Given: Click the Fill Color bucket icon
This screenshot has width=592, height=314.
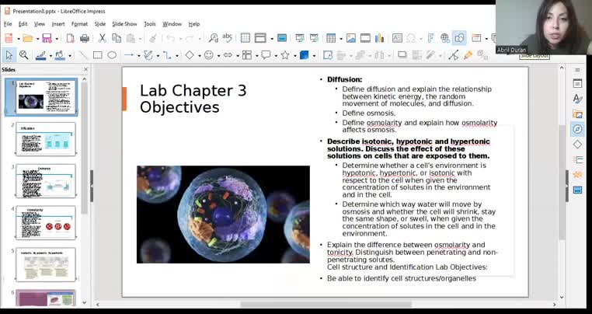Looking at the screenshot, I should point(60,55).
